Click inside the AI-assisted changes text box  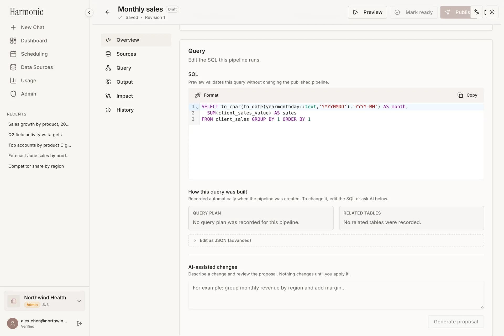(x=336, y=295)
